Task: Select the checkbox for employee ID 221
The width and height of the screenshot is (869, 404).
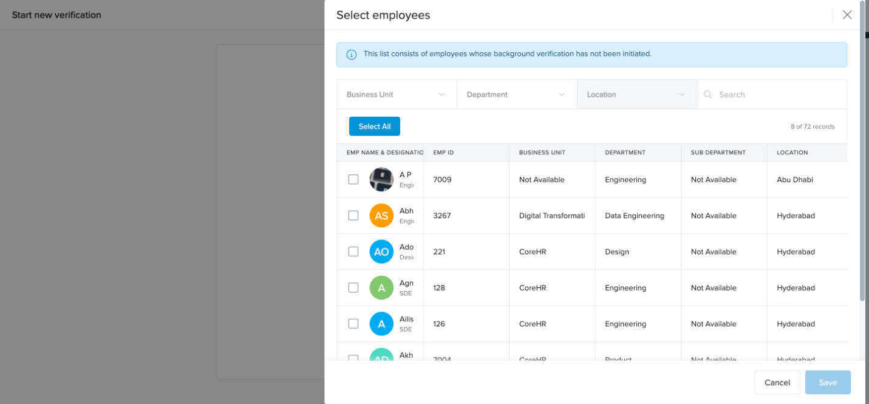Action: click(x=353, y=252)
